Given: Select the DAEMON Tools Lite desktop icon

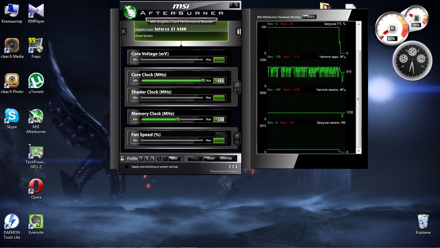Looking at the screenshot, I should point(12,227).
